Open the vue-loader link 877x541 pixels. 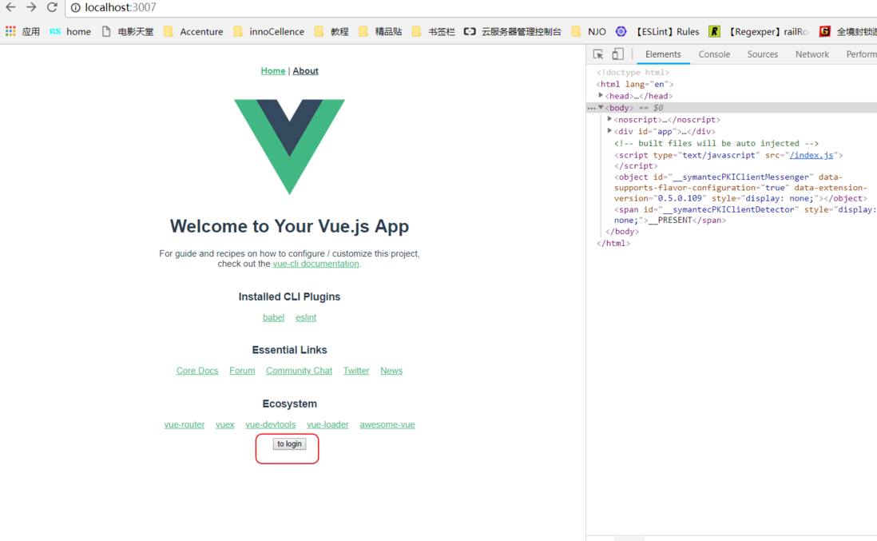327,424
